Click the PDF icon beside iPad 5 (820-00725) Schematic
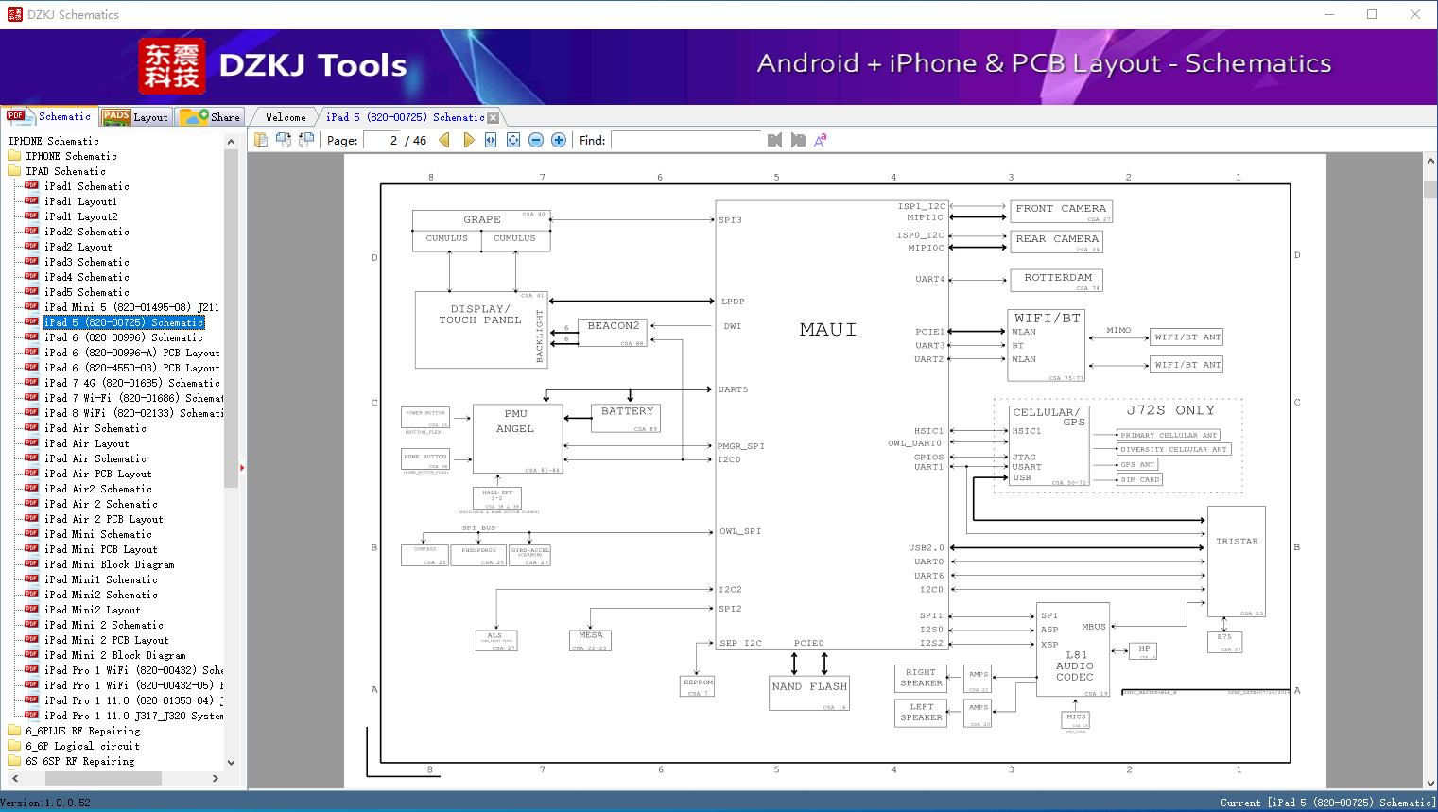 [31, 321]
